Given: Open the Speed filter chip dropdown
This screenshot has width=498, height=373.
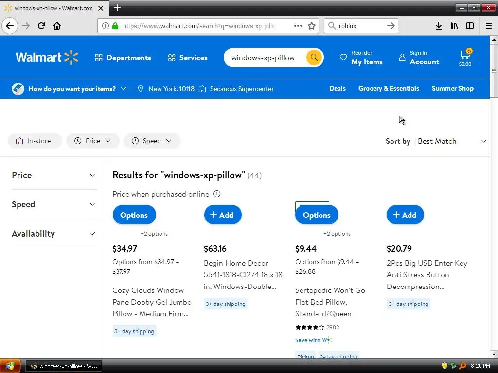Looking at the screenshot, I should point(152,141).
